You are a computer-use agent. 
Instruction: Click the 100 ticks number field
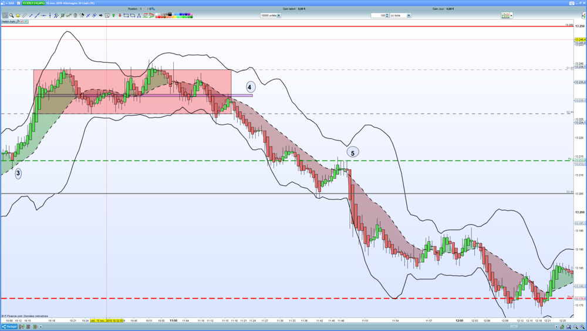378,15
